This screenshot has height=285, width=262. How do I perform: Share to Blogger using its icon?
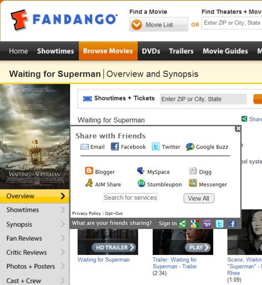tap(89, 171)
